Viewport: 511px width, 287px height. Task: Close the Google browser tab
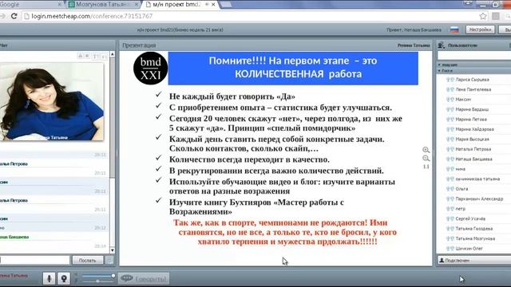[59, 4]
